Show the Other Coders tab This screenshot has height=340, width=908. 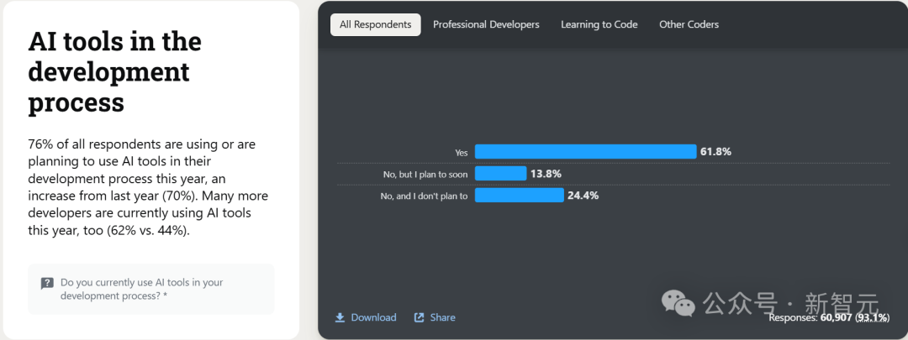pos(689,24)
